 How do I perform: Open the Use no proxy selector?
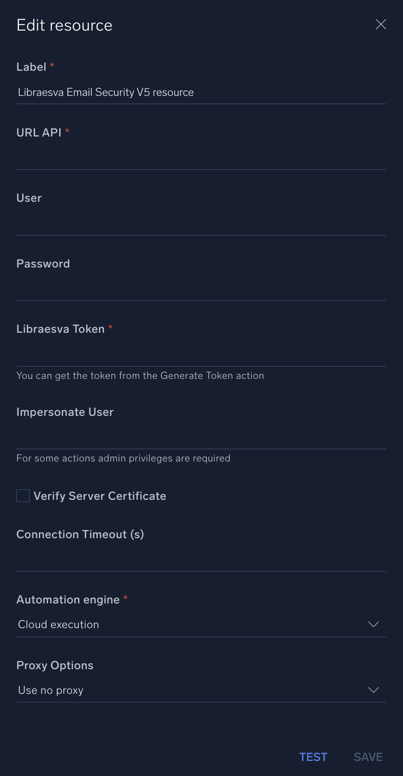201,690
